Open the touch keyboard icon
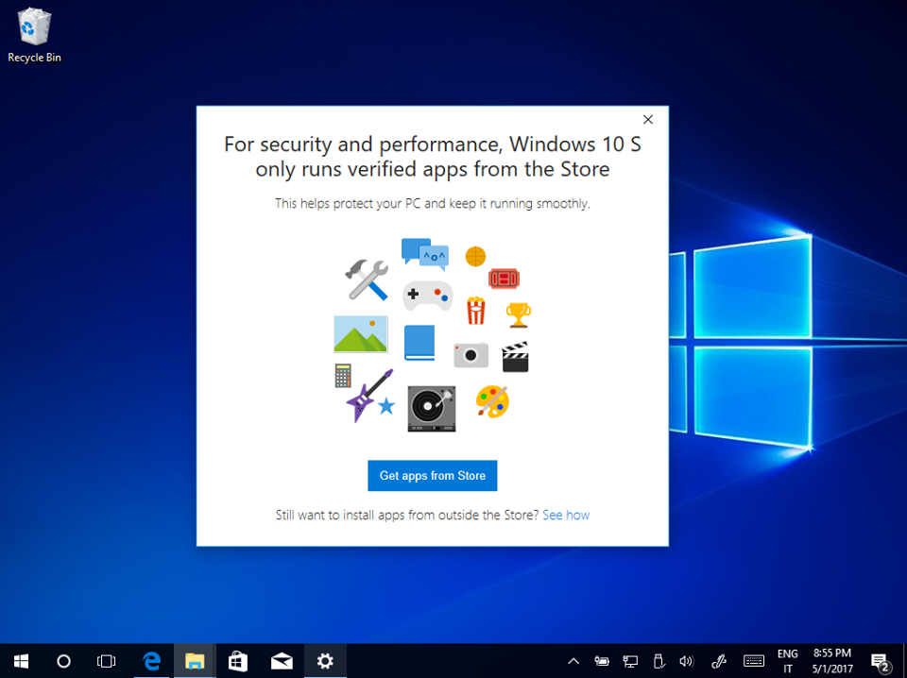 click(754, 661)
